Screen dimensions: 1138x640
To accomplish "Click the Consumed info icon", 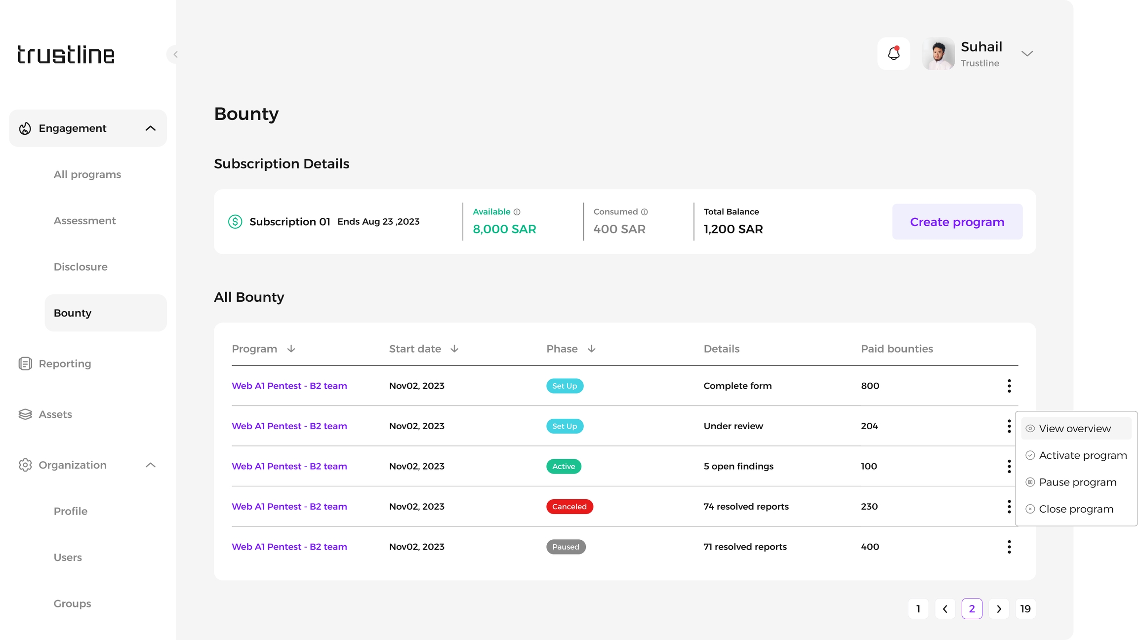I will [x=644, y=212].
